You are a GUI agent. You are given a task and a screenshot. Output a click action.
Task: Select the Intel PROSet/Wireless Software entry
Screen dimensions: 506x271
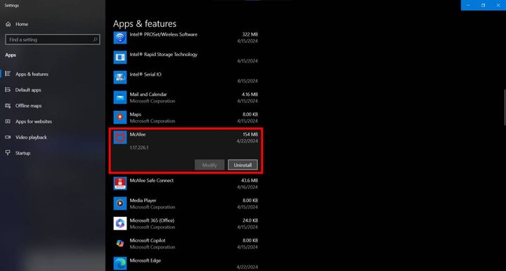pyautogui.click(x=186, y=38)
